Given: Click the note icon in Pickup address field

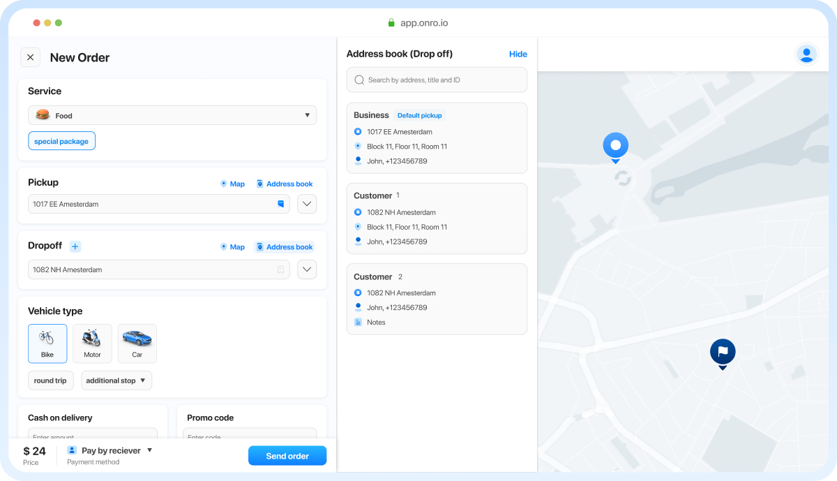Looking at the screenshot, I should click(x=281, y=204).
